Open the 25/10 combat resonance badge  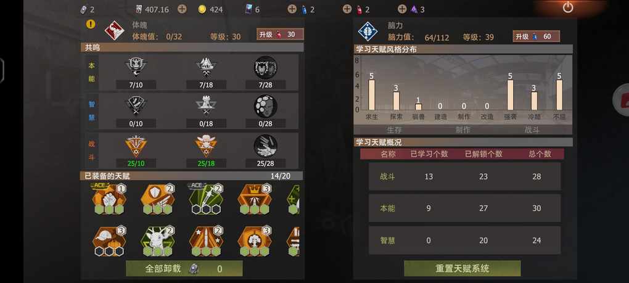coord(136,146)
